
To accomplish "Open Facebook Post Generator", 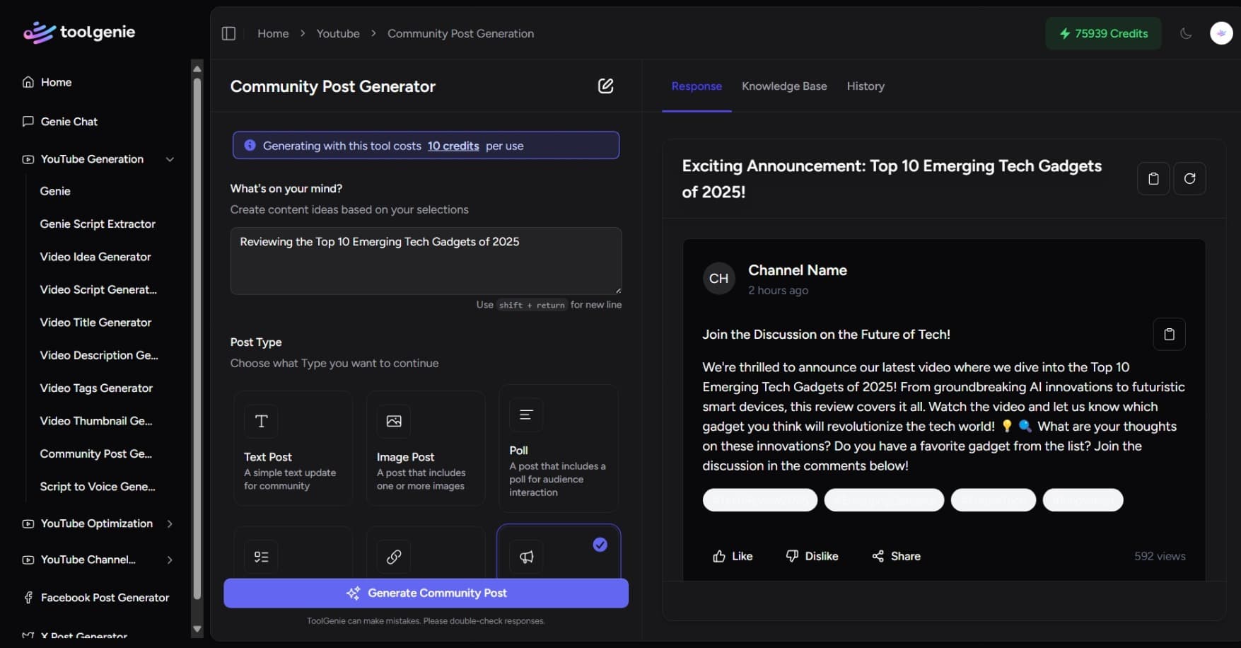I will [96, 598].
